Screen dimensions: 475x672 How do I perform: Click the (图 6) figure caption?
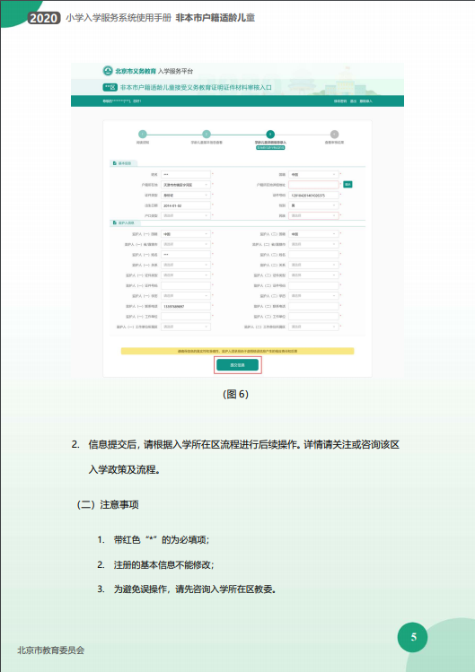236,394
